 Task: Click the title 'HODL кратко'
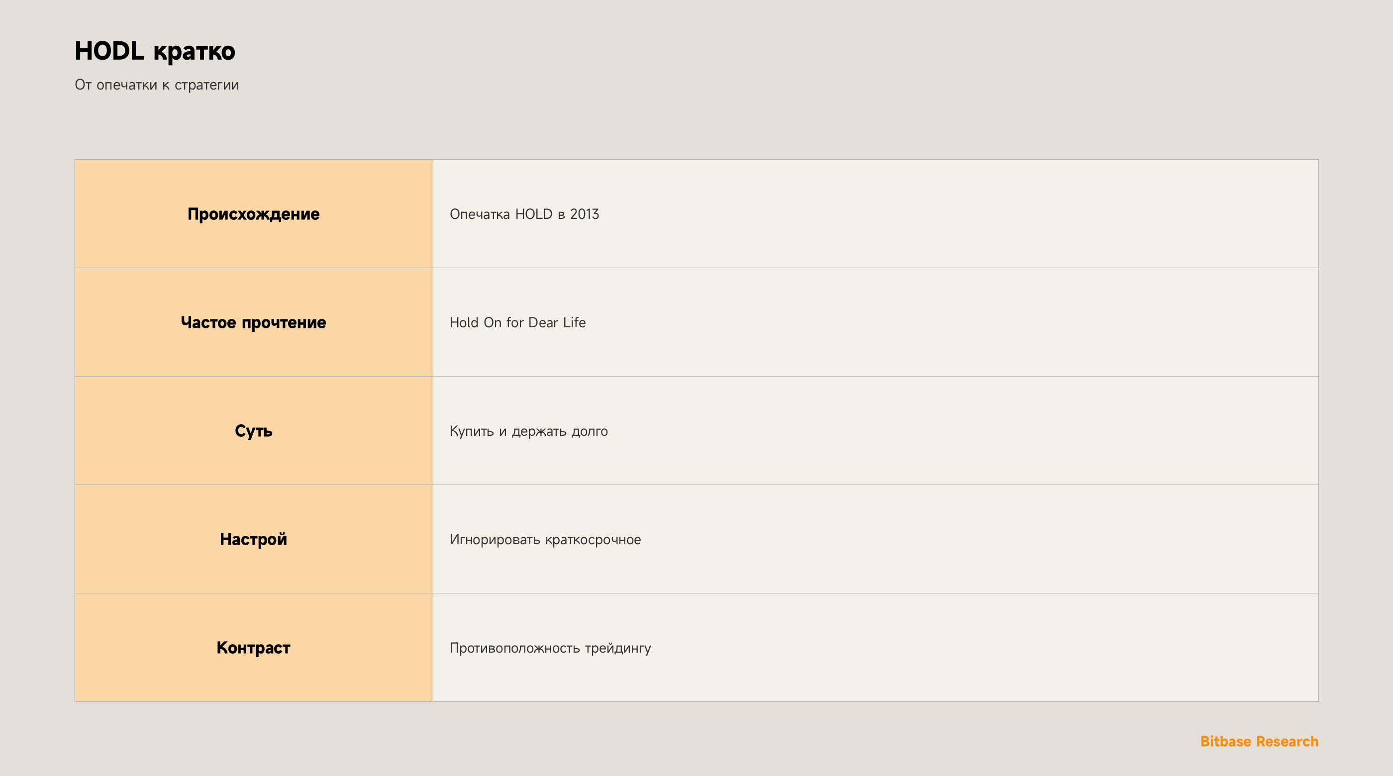coord(155,51)
